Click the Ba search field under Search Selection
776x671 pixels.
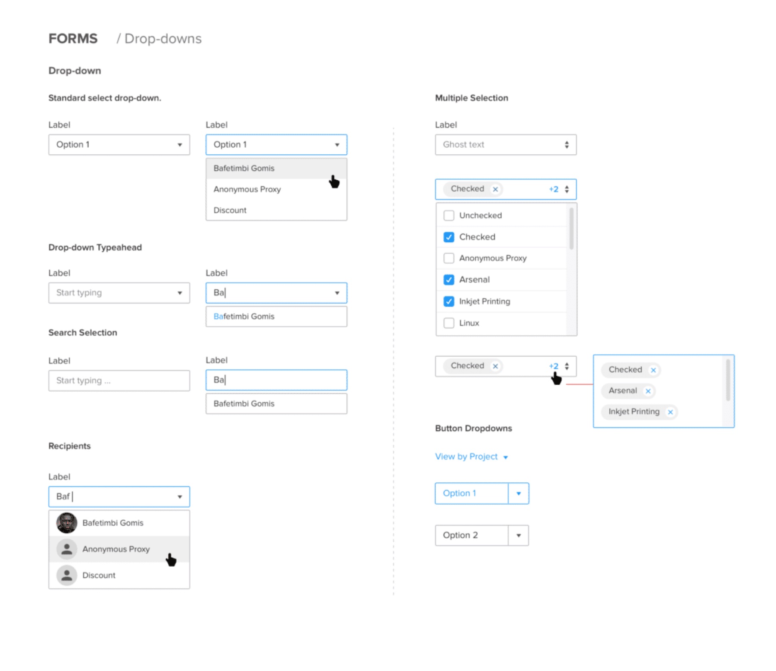point(276,380)
